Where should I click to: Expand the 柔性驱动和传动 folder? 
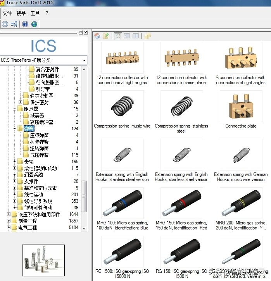coord(14,168)
